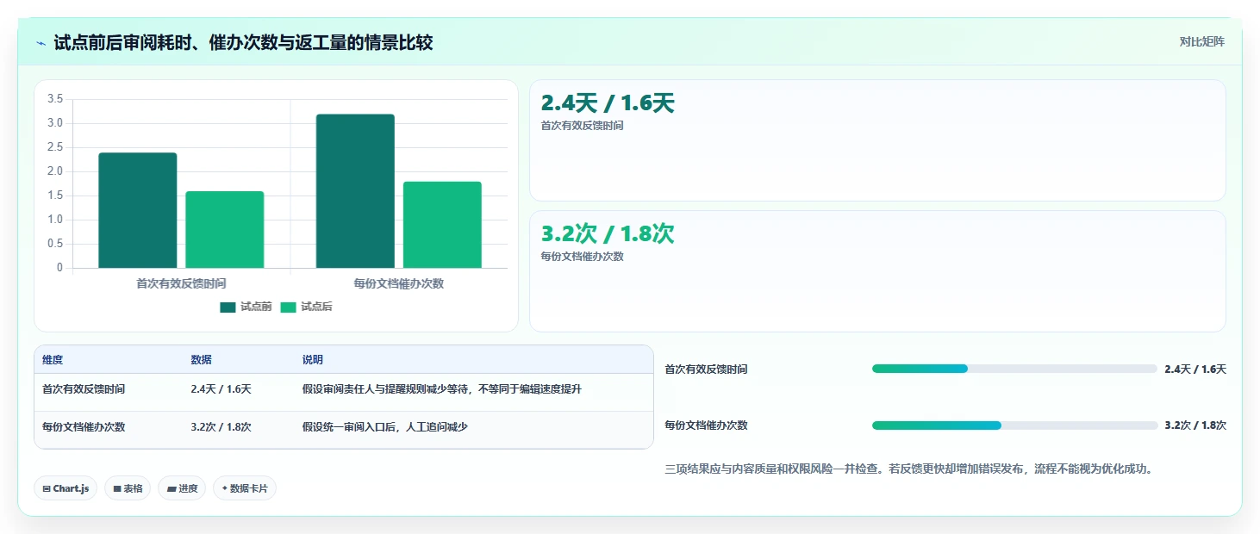Select the Chart.js tag chip
This screenshot has width=1260, height=534.
click(66, 488)
